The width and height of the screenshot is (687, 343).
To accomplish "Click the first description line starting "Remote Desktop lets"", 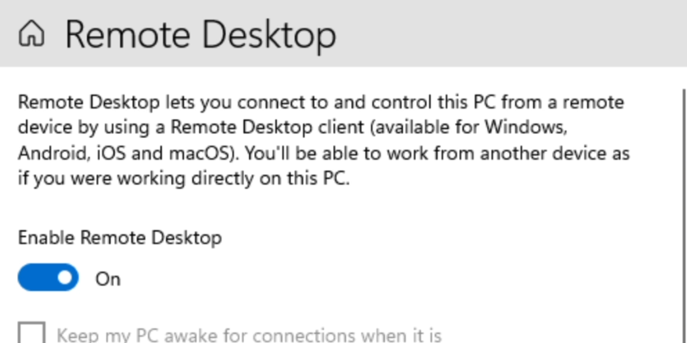I will point(321,102).
